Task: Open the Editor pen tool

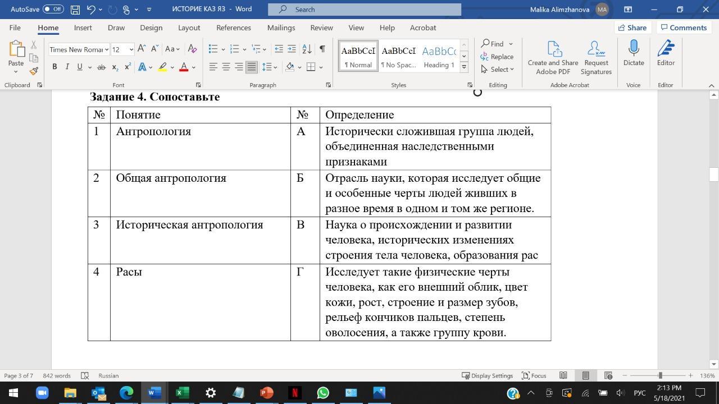Action: point(666,53)
